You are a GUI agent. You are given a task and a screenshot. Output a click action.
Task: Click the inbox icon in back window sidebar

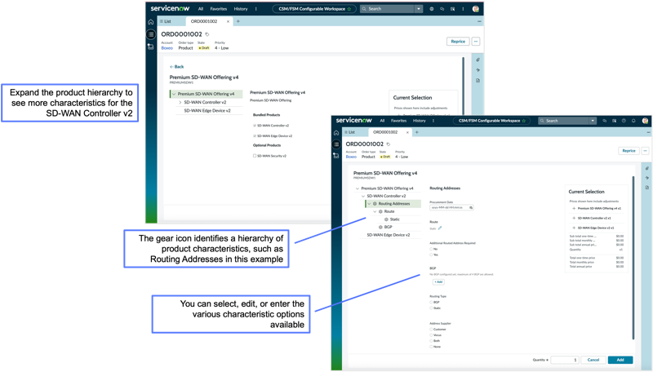(151, 46)
